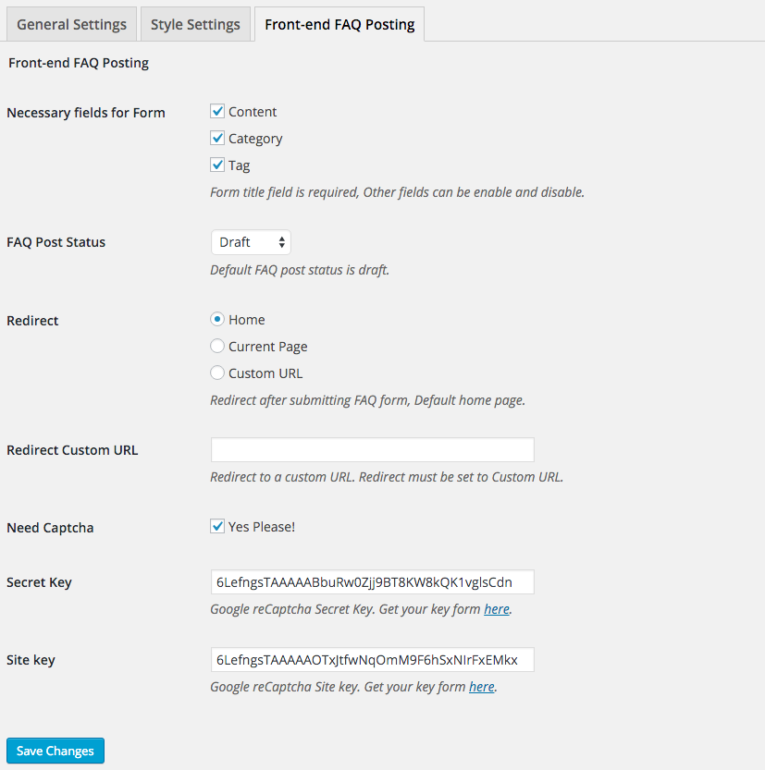This screenshot has width=765, height=770.
Task: Open the FAQ Post Status dropdown
Action: tap(251, 242)
